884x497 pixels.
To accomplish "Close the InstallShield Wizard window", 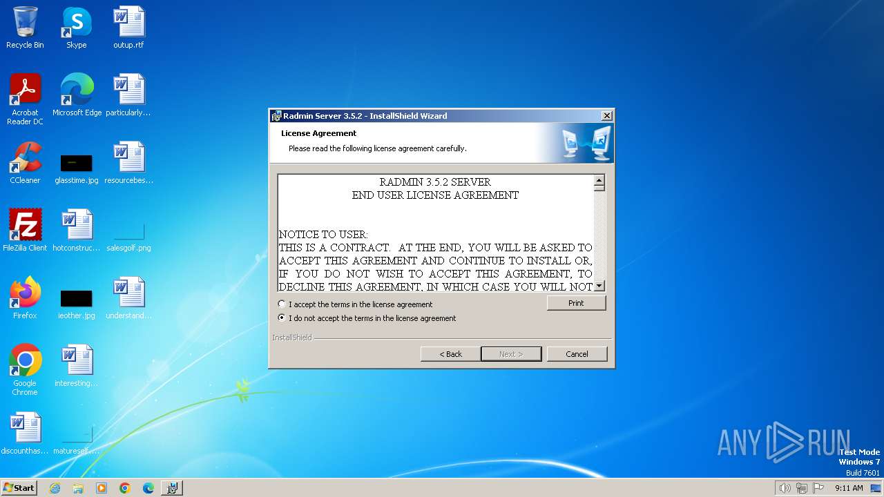I will [606, 116].
